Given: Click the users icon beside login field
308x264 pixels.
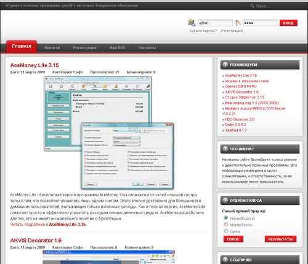Looking at the screenshot, I should (192, 23).
